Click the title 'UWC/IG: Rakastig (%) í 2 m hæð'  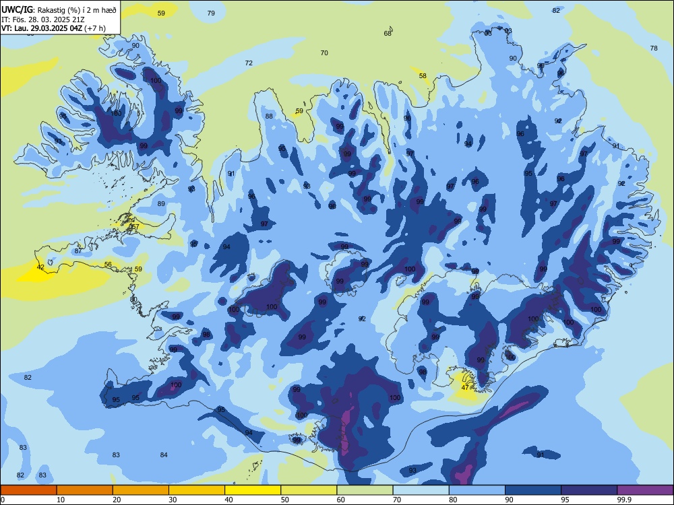click(59, 9)
